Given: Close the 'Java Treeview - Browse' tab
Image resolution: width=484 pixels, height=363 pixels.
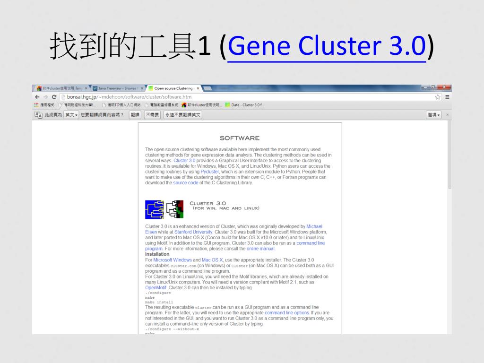Looking at the screenshot, I should point(142,88).
